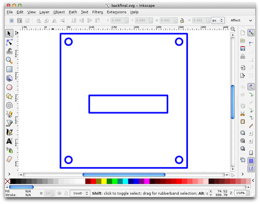Paste from clipboard using the clipboard icon
The width and height of the screenshot is (260, 204).
pyautogui.click(x=242, y=122)
